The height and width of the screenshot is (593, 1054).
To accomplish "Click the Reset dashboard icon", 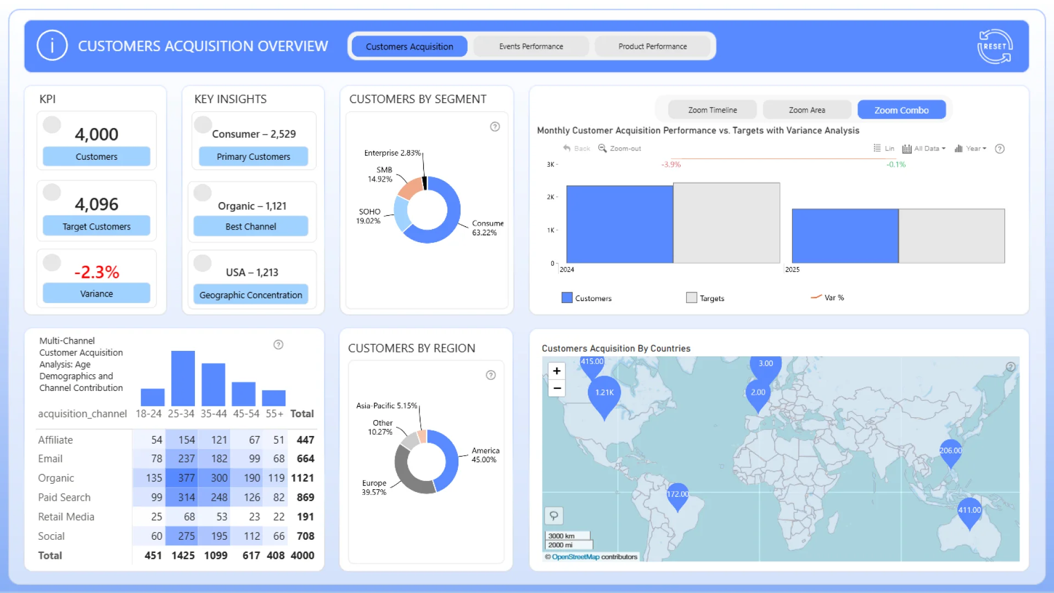I will coord(995,47).
